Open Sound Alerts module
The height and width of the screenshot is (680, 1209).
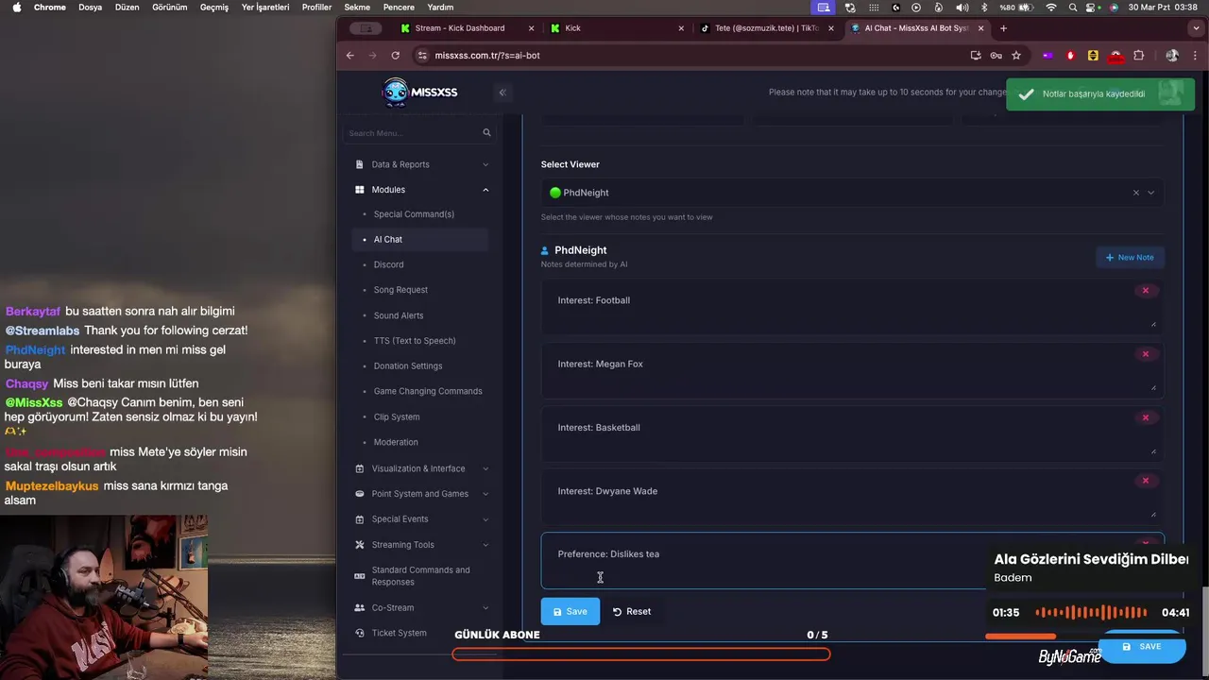pyautogui.click(x=399, y=315)
